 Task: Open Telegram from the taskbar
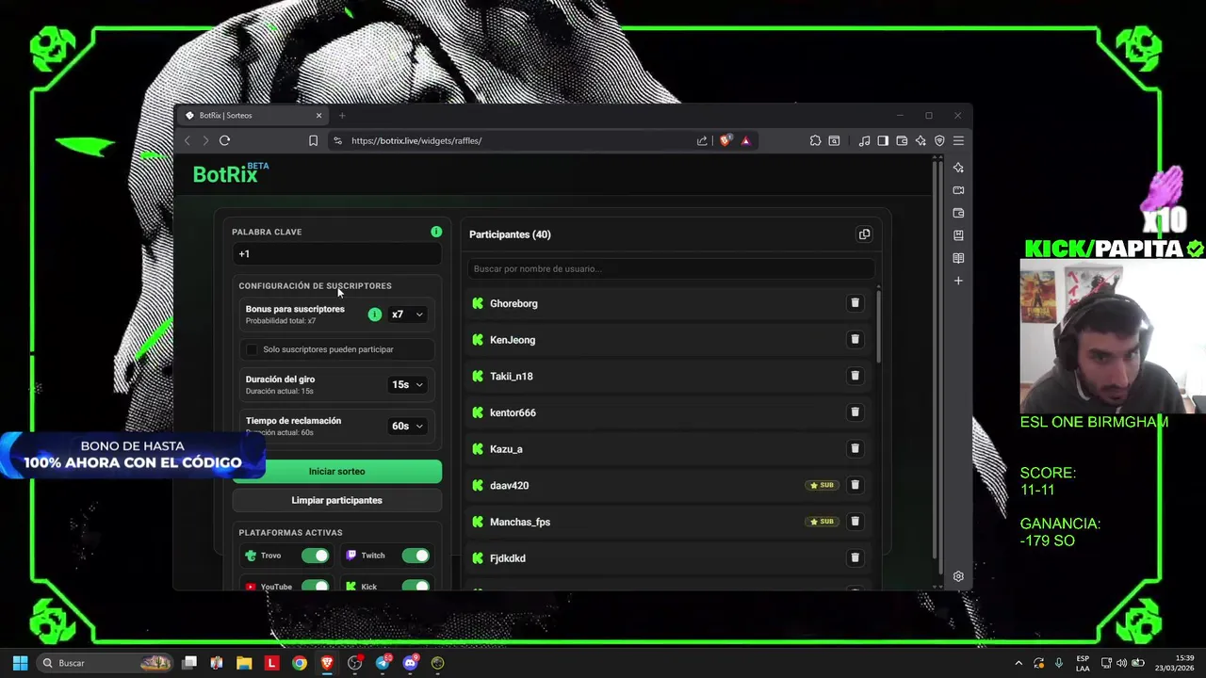(x=383, y=663)
